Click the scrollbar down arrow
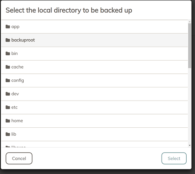 [x=189, y=145]
